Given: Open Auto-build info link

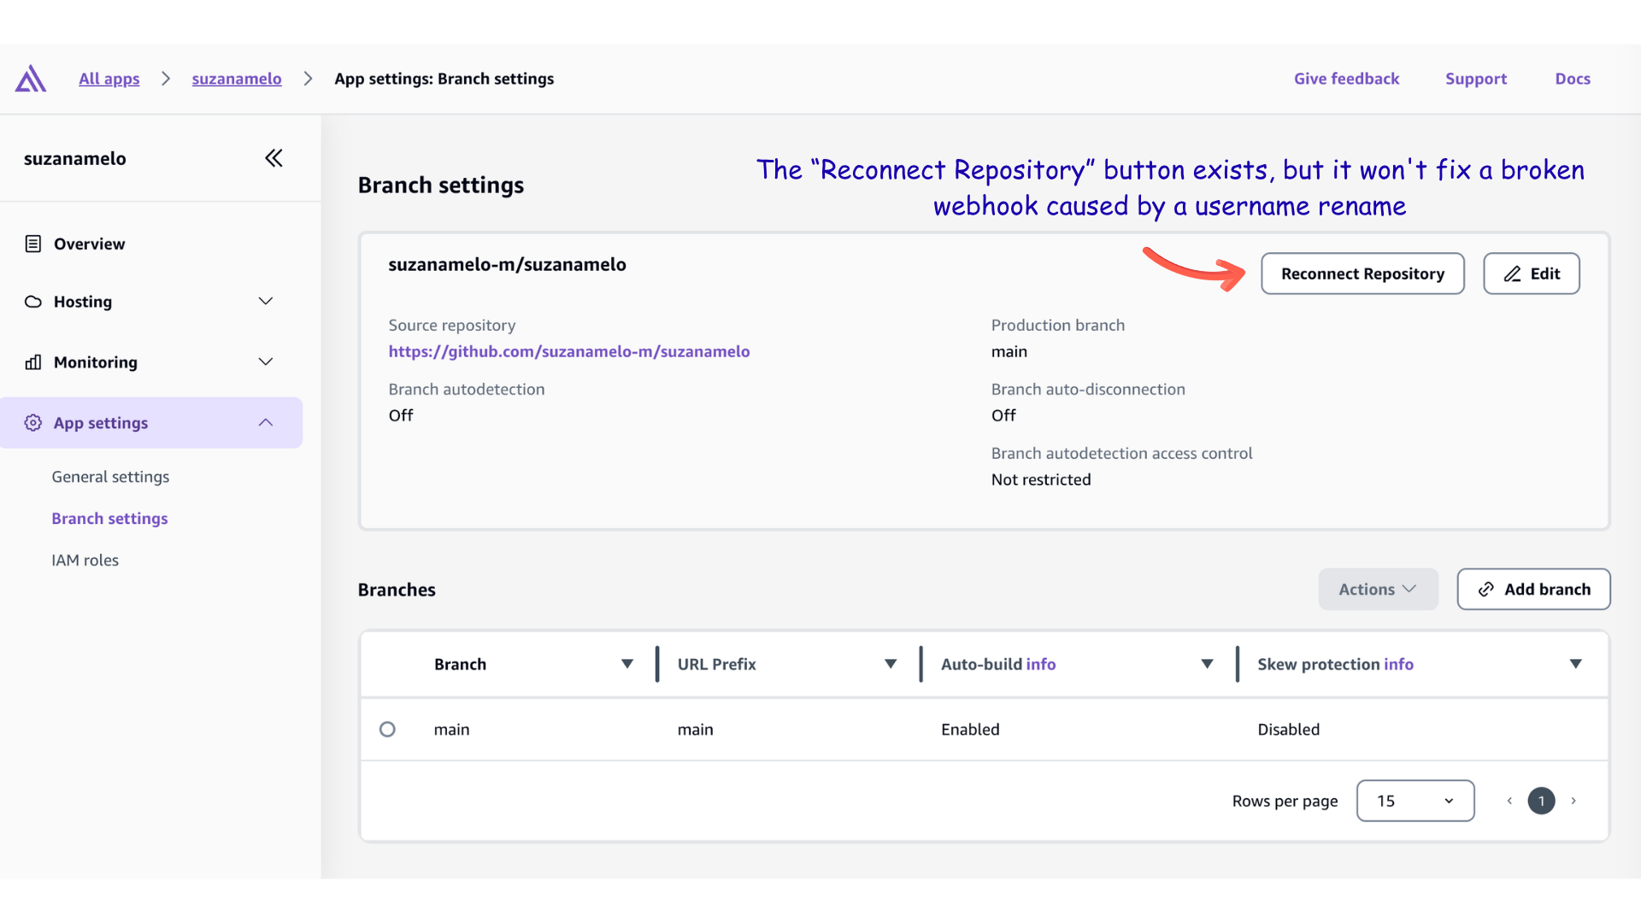Looking at the screenshot, I should pyautogui.click(x=1040, y=665).
